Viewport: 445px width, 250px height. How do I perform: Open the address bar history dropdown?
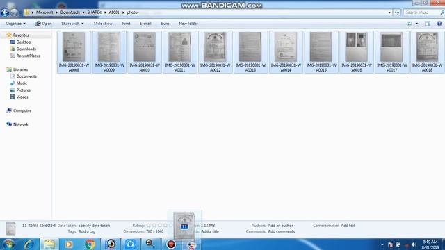coord(389,12)
